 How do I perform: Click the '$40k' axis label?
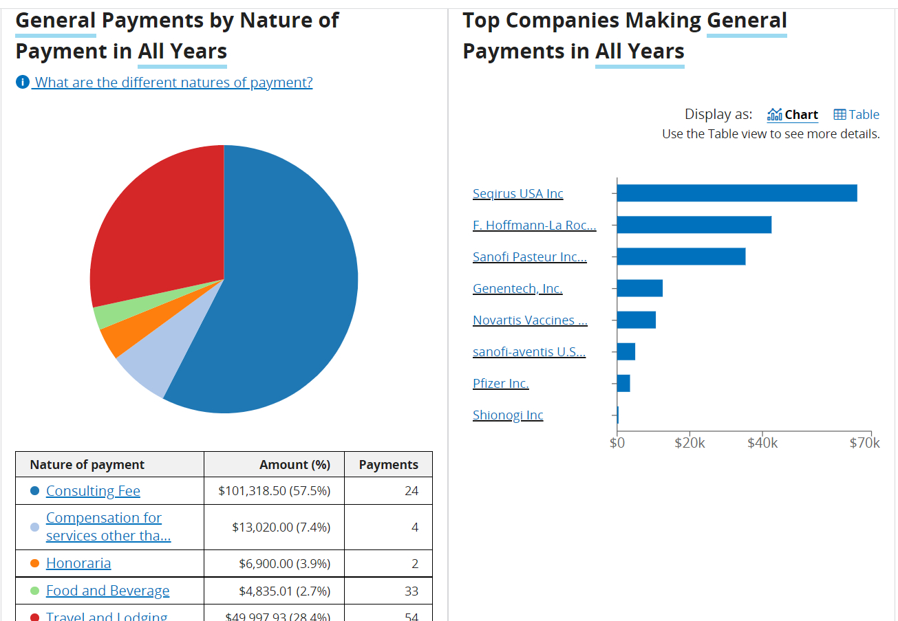(762, 443)
